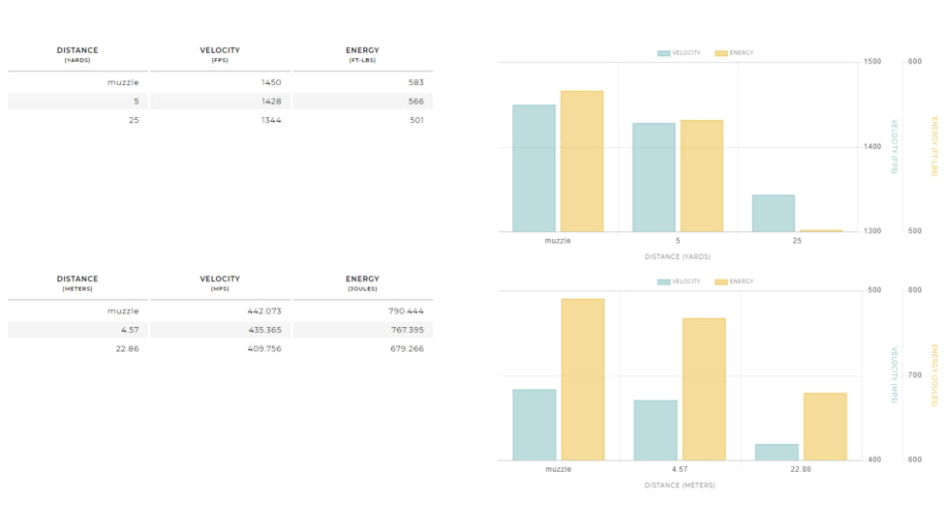This screenshot has width=947, height=532.
Task: Select the 5 yards velocity bar
Action: (x=654, y=177)
